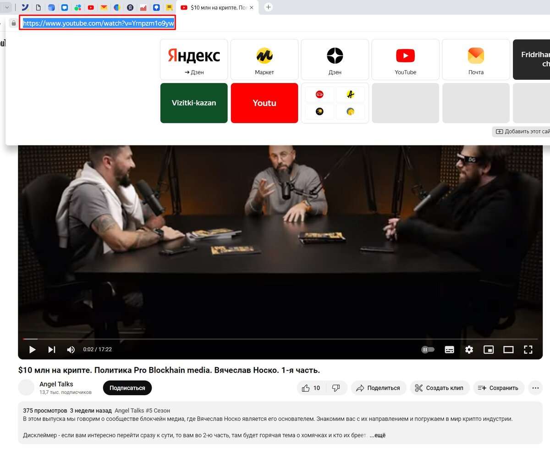Click the 13,7 тыс. подписчиков text
550x453 pixels.
pyautogui.click(x=66, y=392)
